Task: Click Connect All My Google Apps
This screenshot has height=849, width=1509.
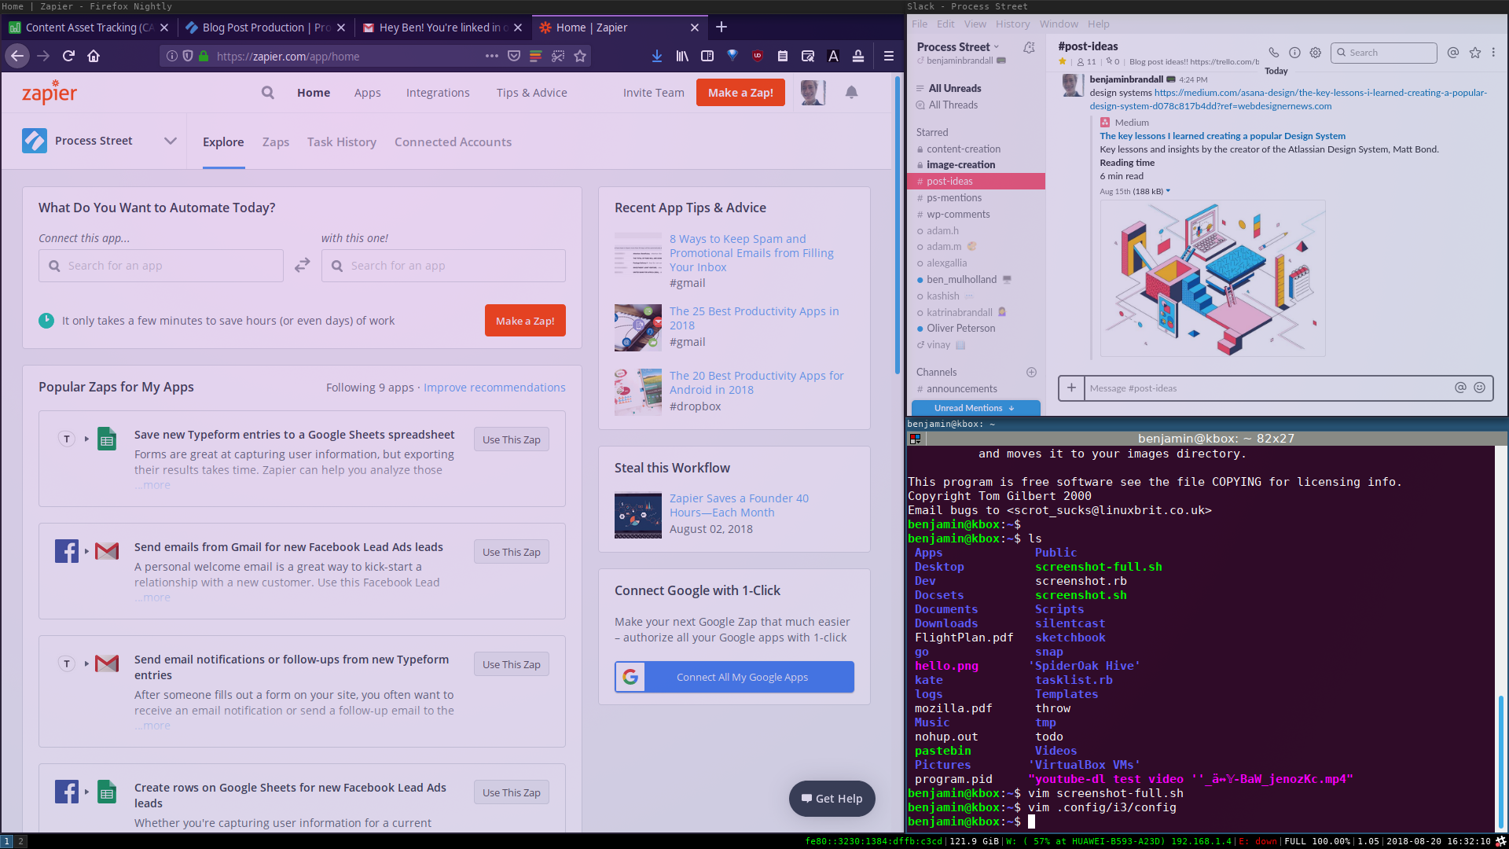Action: [x=734, y=677]
